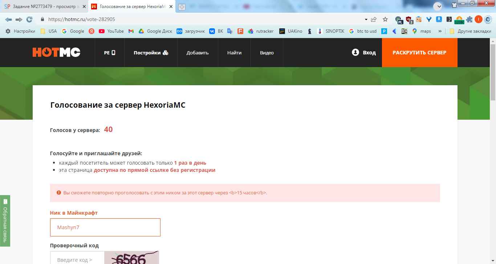Select the Голосование за сервер tab
496x264 pixels.
point(132,7)
